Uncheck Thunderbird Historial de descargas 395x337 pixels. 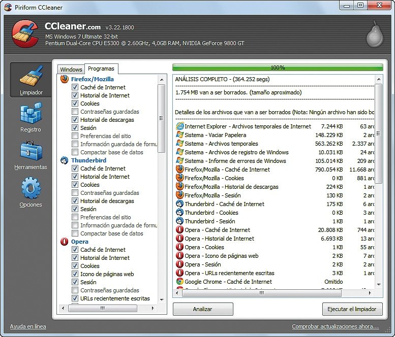pos(75,200)
